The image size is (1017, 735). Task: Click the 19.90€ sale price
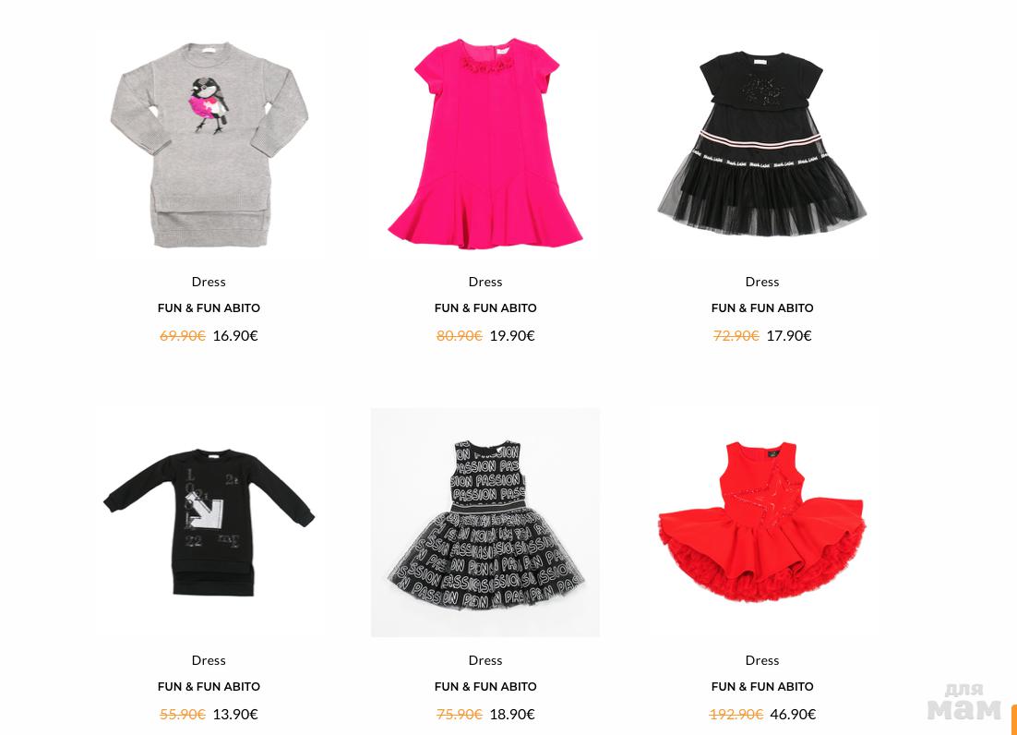click(x=512, y=336)
